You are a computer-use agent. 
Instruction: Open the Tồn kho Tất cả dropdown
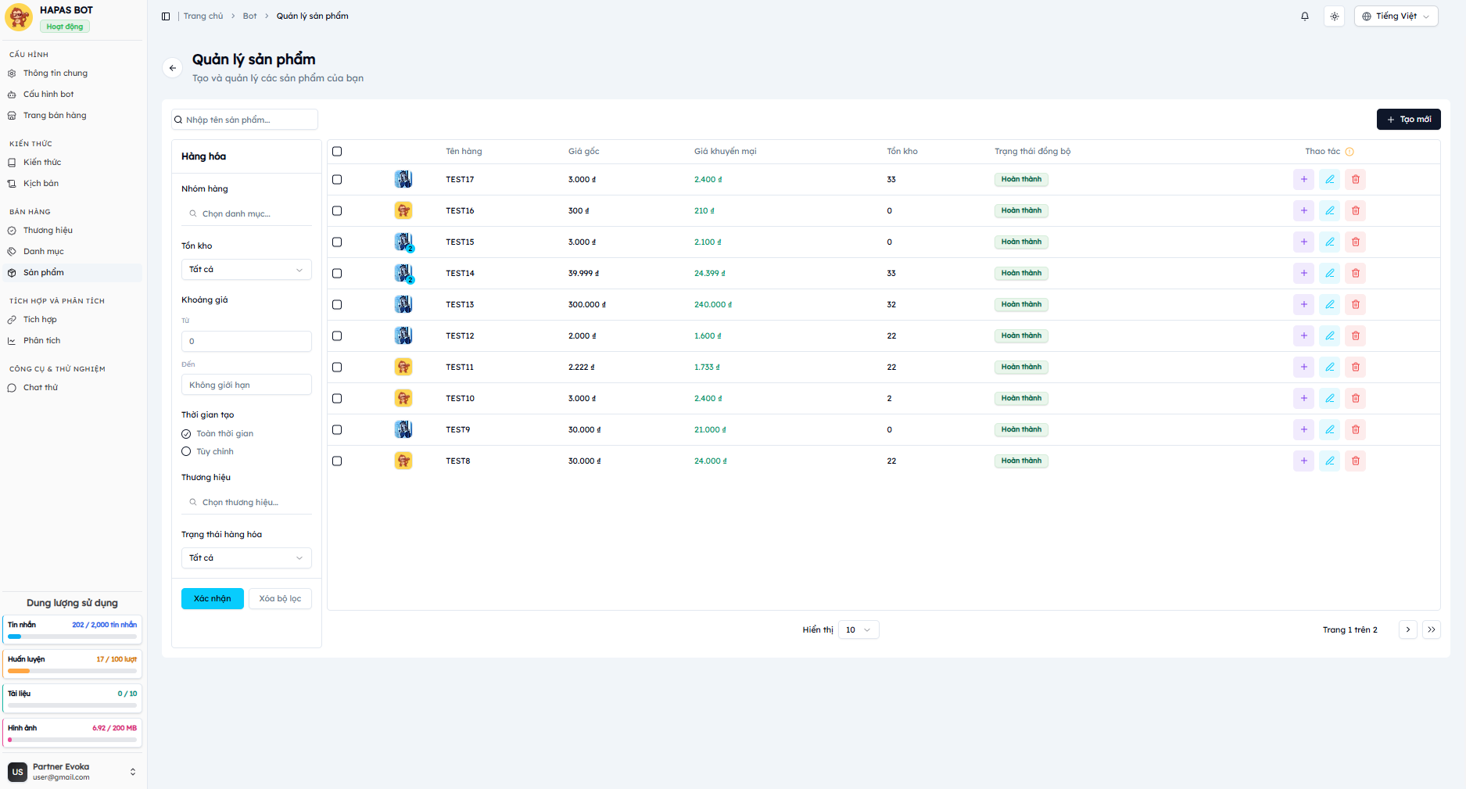(246, 270)
